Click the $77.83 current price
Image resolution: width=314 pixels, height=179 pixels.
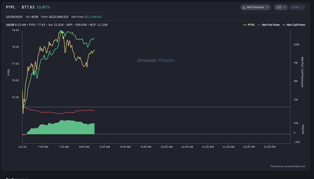(x=28, y=7)
